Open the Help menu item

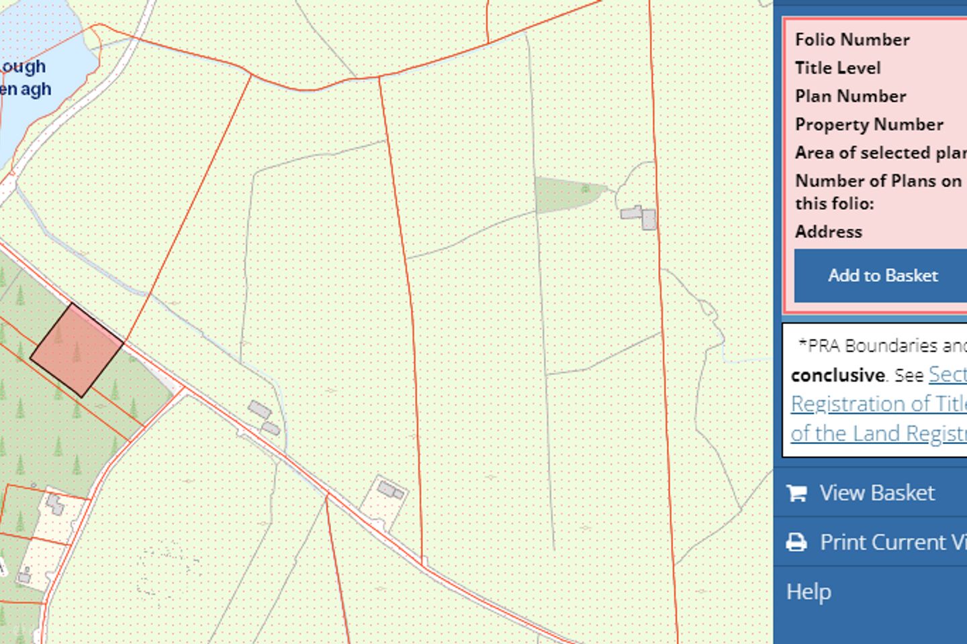tap(809, 592)
